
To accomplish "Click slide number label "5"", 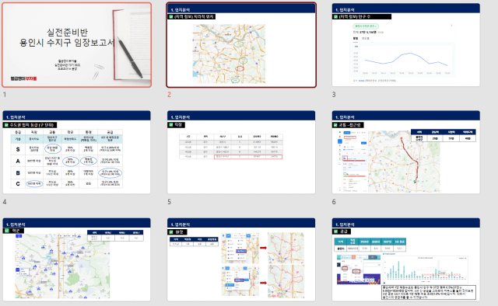I will (170, 202).
